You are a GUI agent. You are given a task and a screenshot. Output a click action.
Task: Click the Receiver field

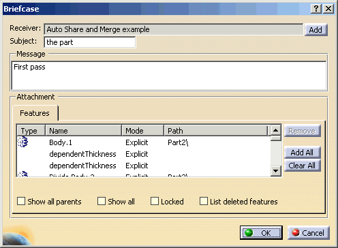(174, 29)
